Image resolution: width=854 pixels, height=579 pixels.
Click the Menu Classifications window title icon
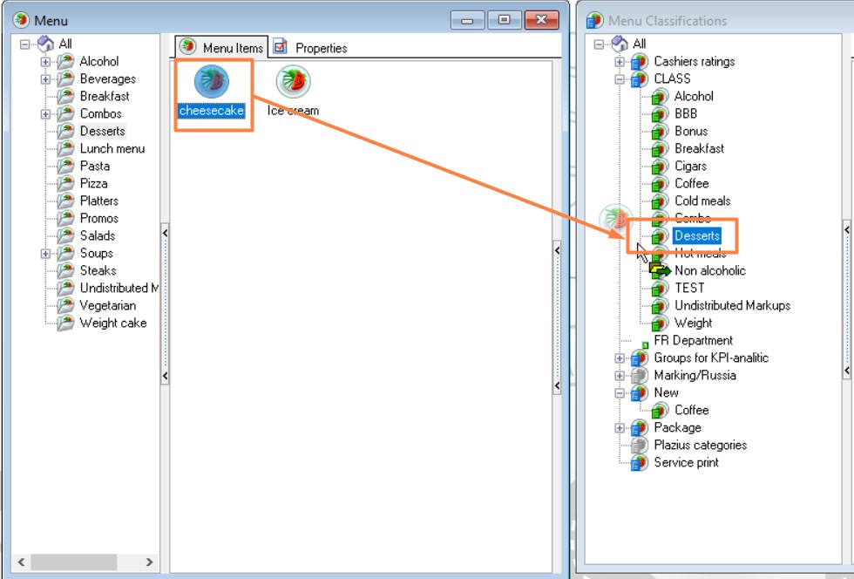click(x=594, y=20)
